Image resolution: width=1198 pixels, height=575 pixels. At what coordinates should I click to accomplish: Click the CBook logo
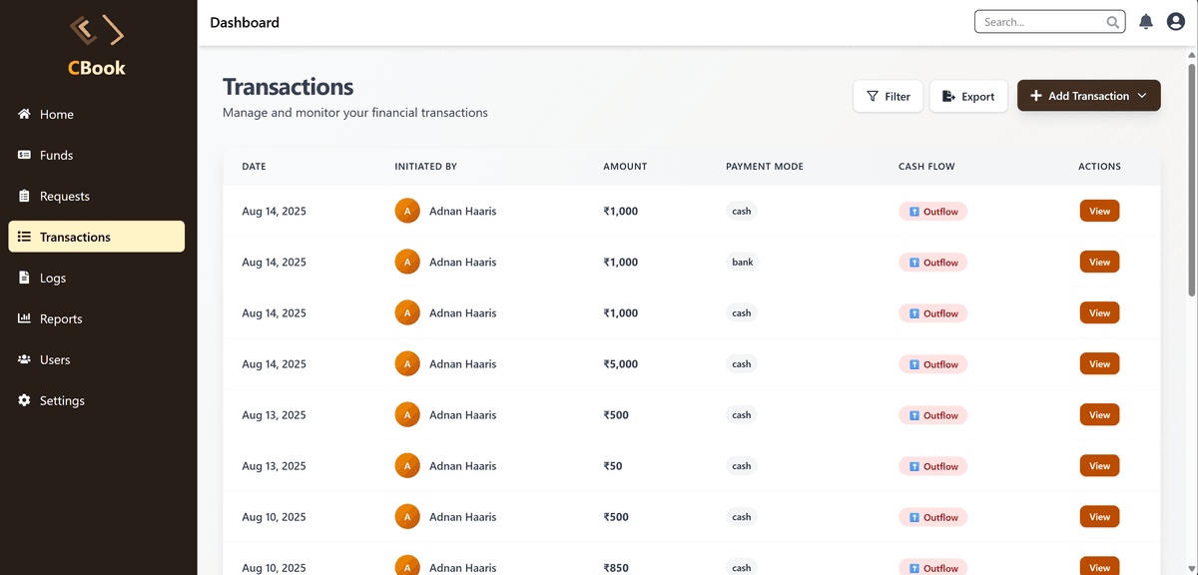tap(96, 44)
